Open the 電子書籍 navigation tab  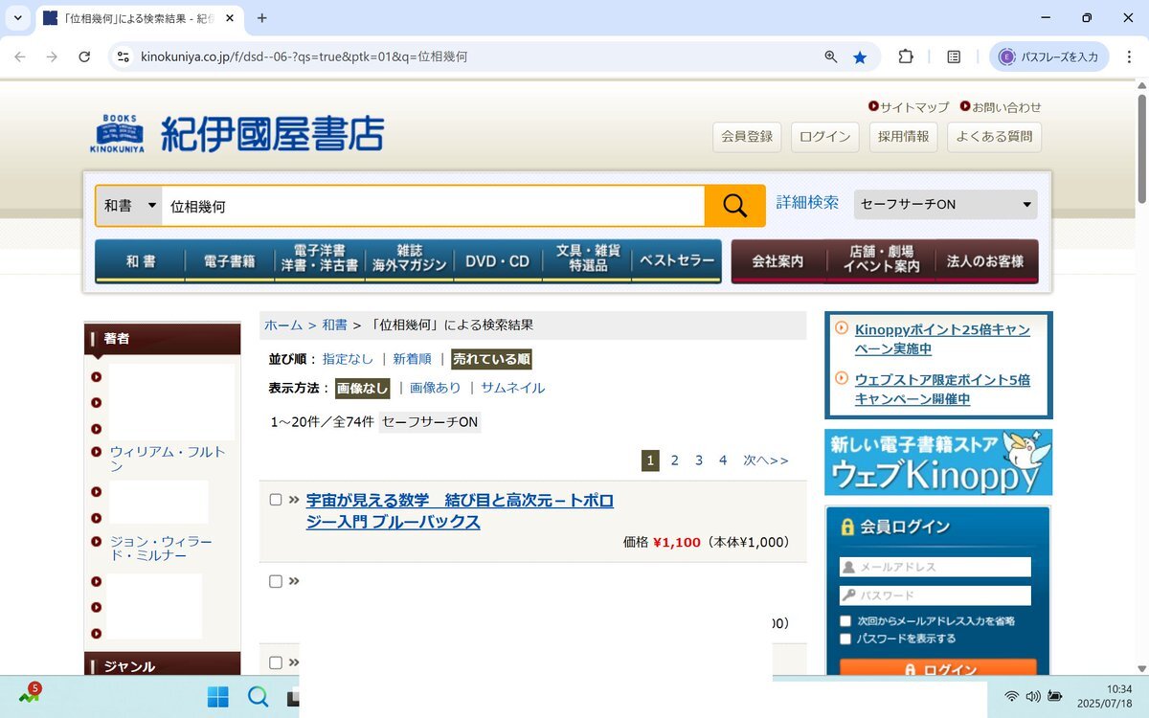coord(230,261)
